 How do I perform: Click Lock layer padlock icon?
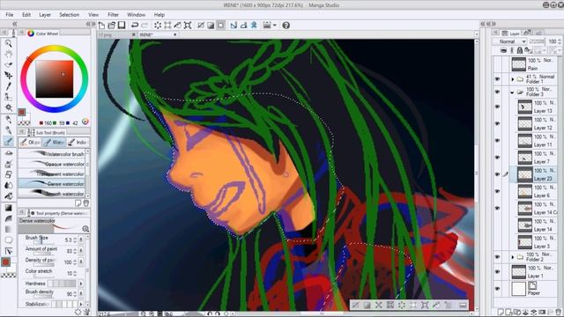point(519,51)
